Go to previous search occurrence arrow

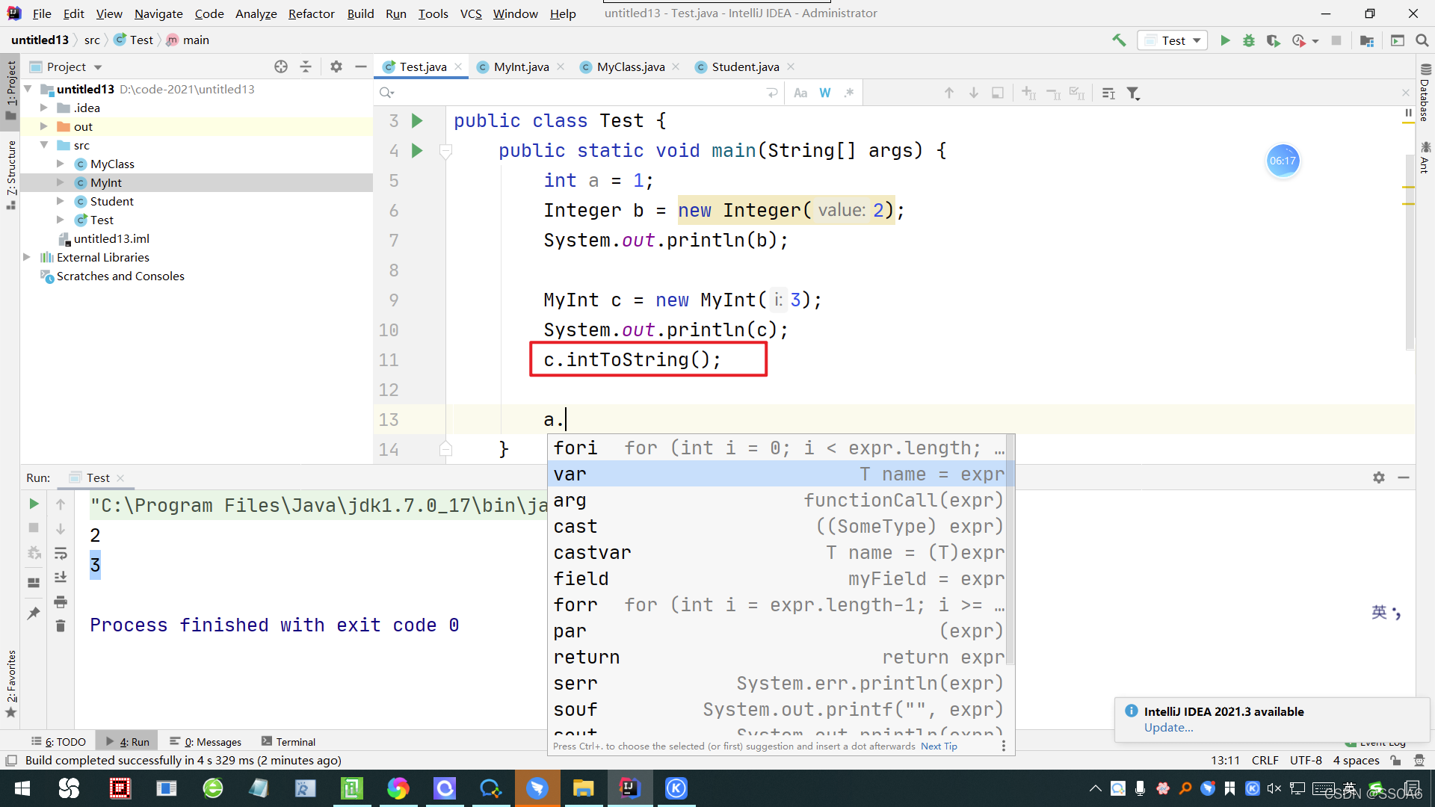[x=949, y=93]
